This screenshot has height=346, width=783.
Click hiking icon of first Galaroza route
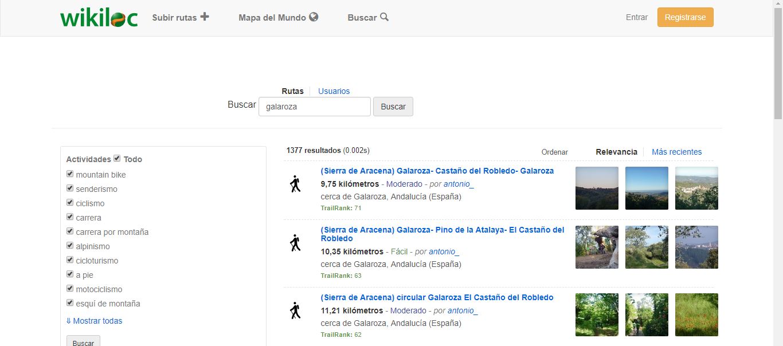click(x=295, y=184)
